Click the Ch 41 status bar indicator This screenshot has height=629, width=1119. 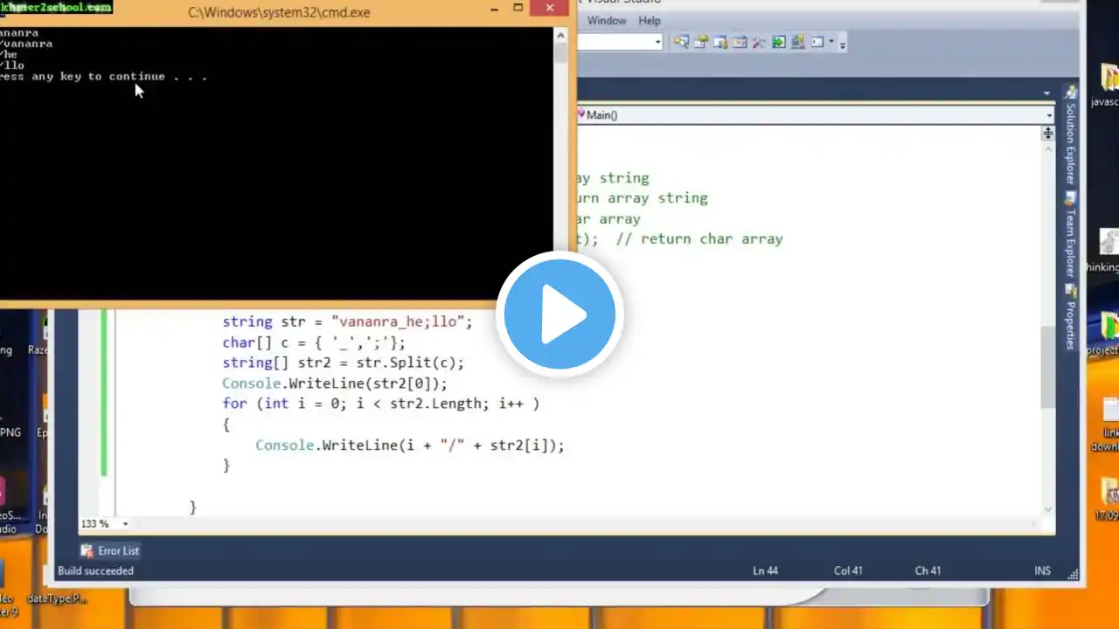click(x=928, y=571)
